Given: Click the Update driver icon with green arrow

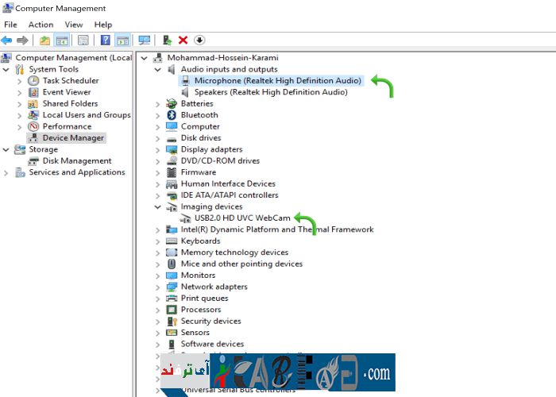Looking at the screenshot, I should click(167, 40).
